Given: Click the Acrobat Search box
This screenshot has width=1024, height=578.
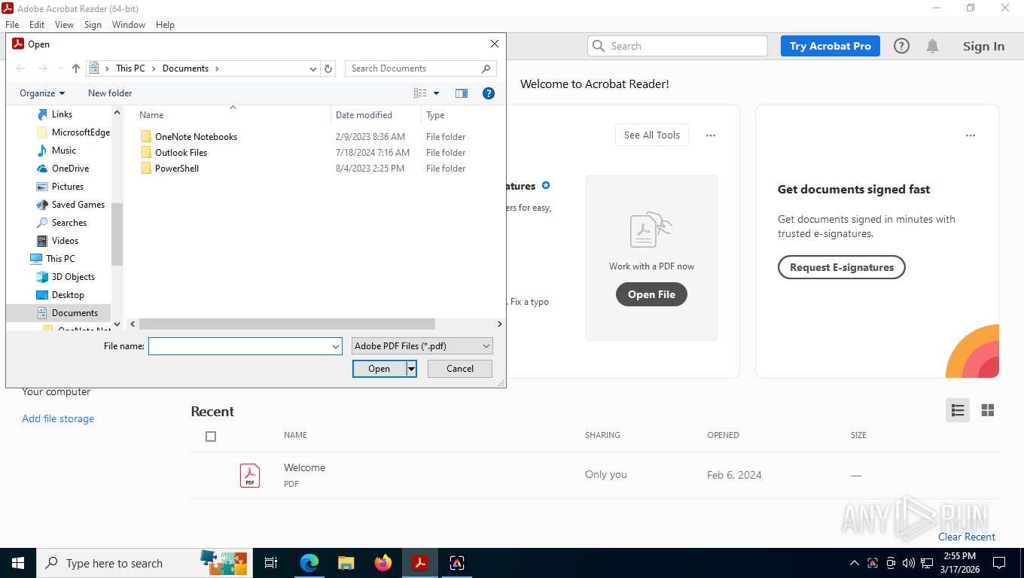Looking at the screenshot, I should (x=678, y=46).
